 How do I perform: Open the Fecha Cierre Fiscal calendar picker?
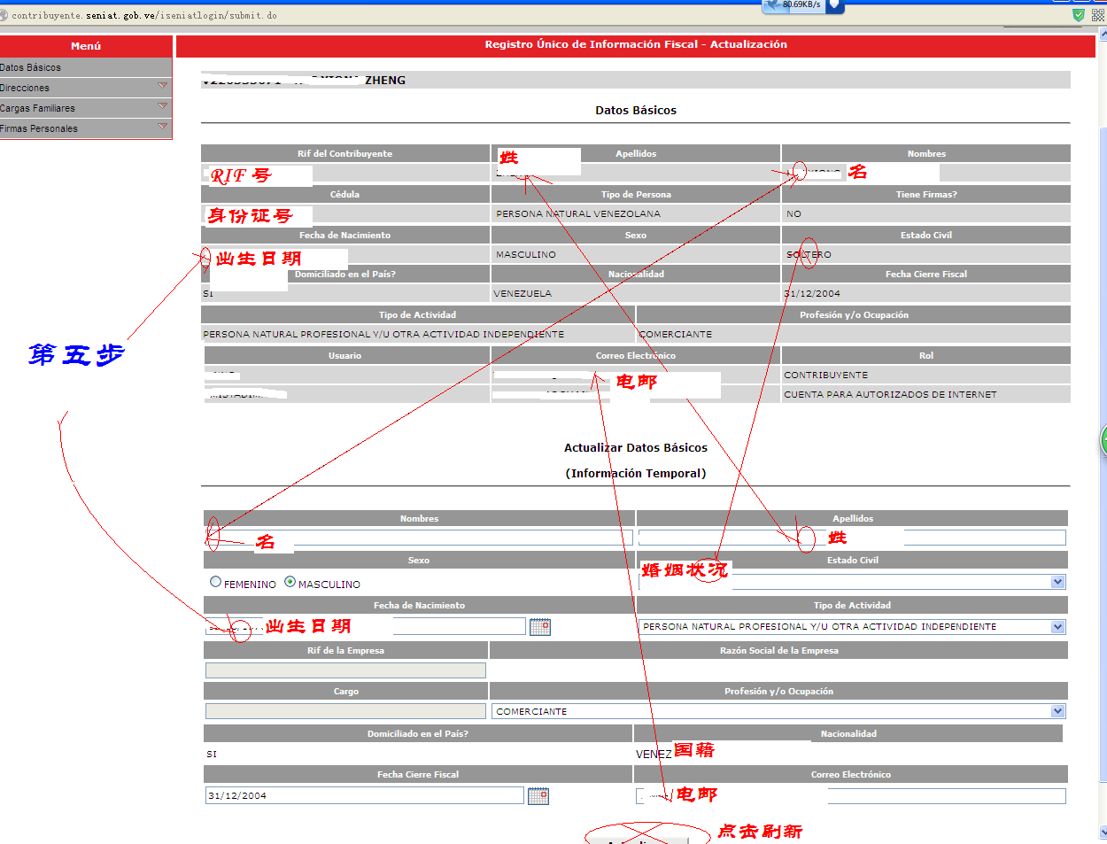[538, 796]
